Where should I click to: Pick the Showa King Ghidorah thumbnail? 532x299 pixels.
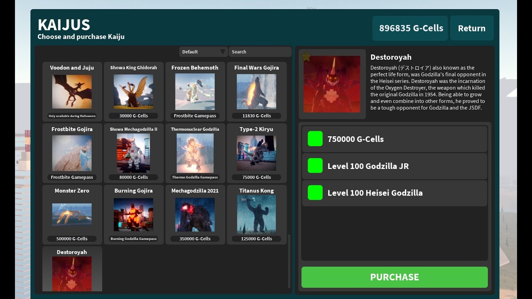click(x=133, y=91)
